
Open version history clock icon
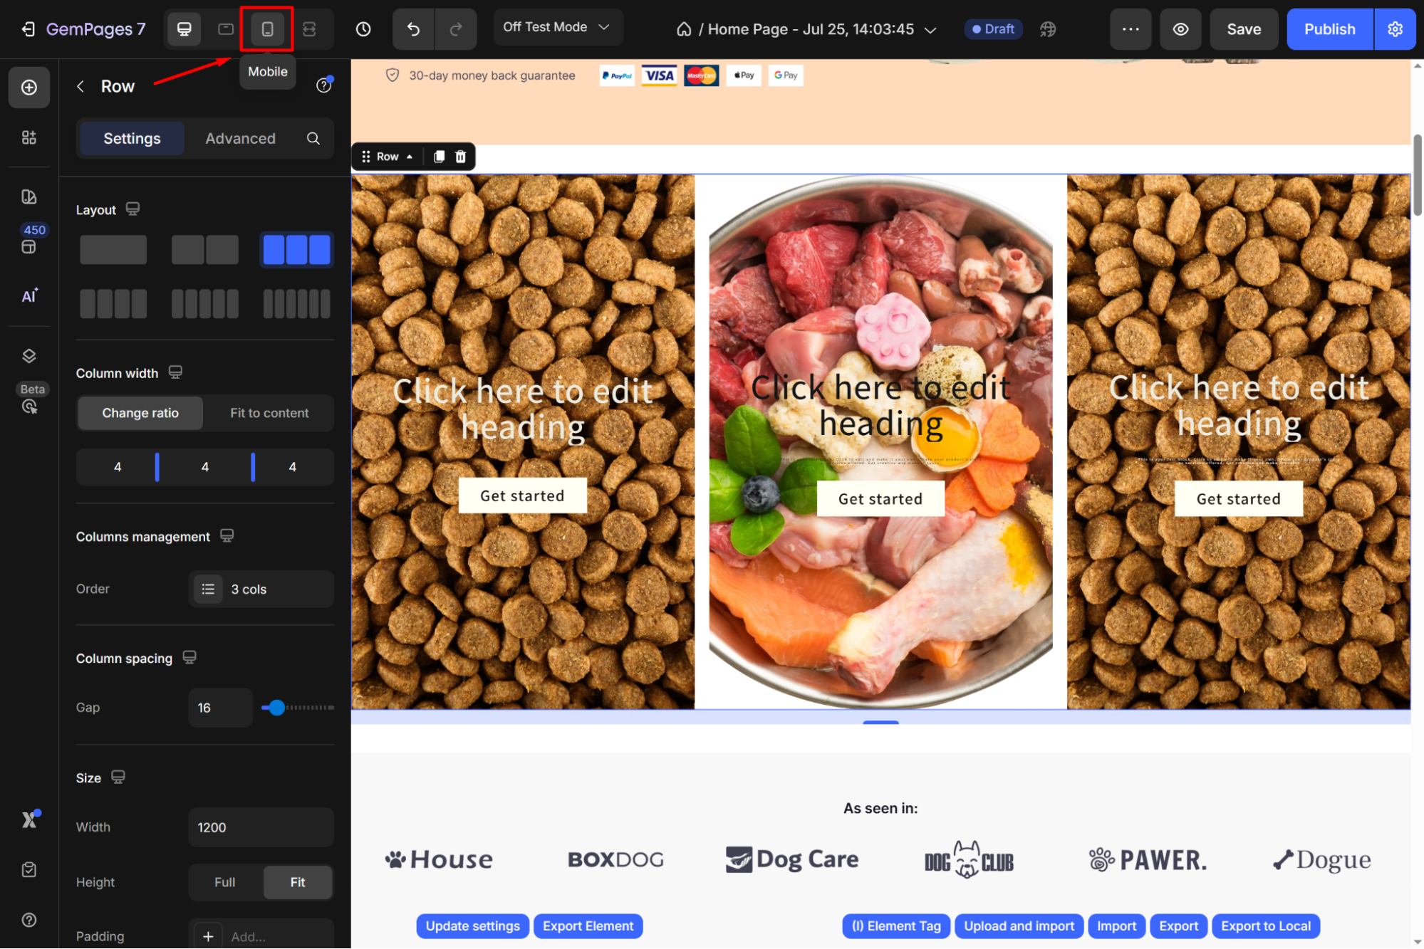coord(363,29)
